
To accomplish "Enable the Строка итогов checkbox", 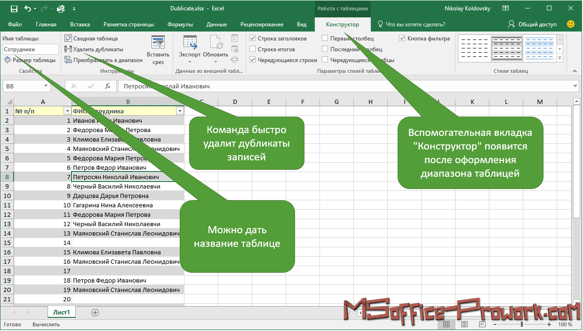I will click(x=253, y=49).
